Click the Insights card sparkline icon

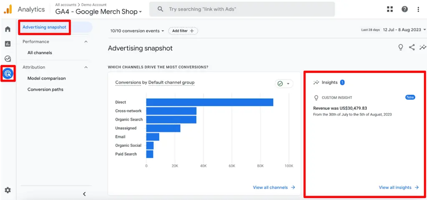(x=316, y=82)
